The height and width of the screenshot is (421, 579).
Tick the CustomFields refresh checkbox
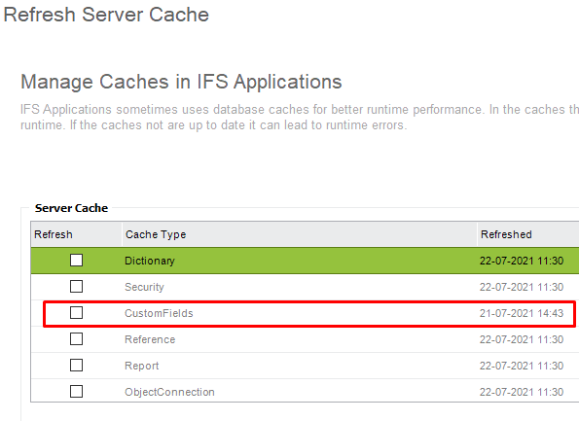(77, 312)
